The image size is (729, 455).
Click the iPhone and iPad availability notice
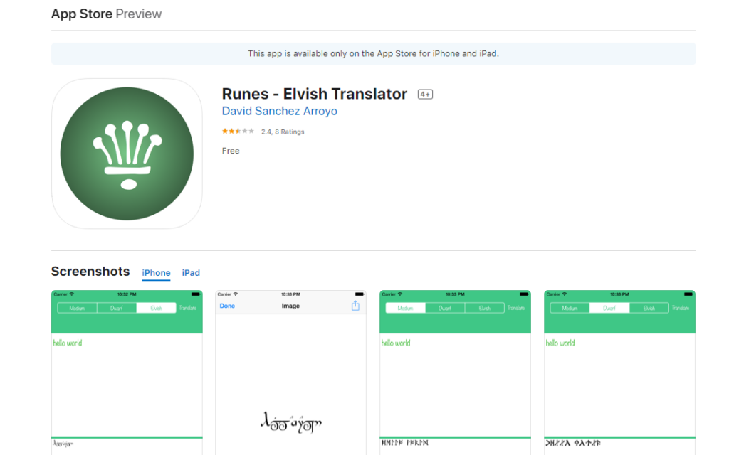pyautogui.click(x=373, y=54)
